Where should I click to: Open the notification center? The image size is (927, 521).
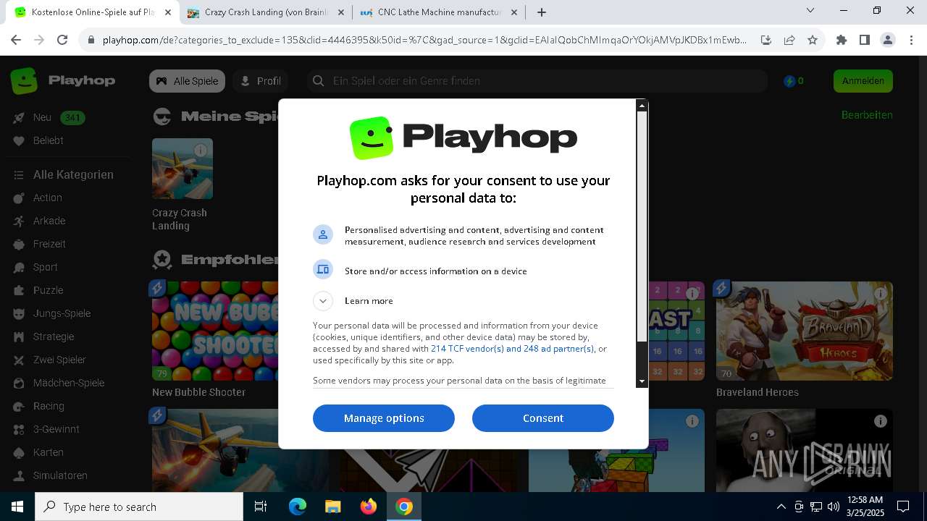pyautogui.click(x=903, y=507)
